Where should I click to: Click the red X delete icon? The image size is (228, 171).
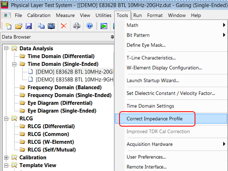(x=64, y=26)
